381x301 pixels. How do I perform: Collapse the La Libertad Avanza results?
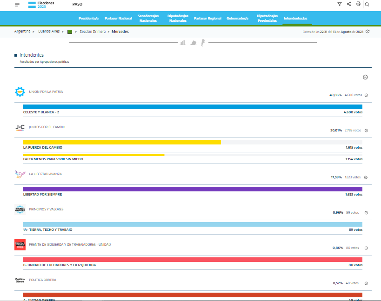[366, 177]
